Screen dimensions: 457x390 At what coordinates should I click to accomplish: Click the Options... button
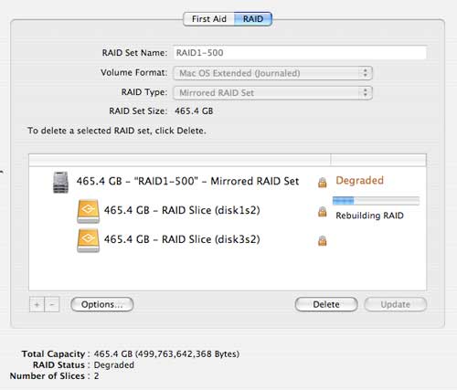(x=102, y=304)
